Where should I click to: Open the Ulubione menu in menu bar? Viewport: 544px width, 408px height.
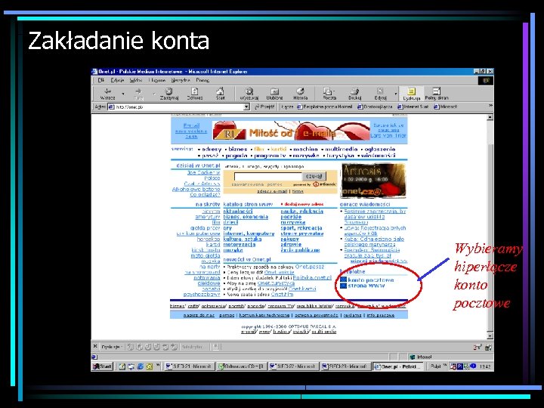pos(157,80)
